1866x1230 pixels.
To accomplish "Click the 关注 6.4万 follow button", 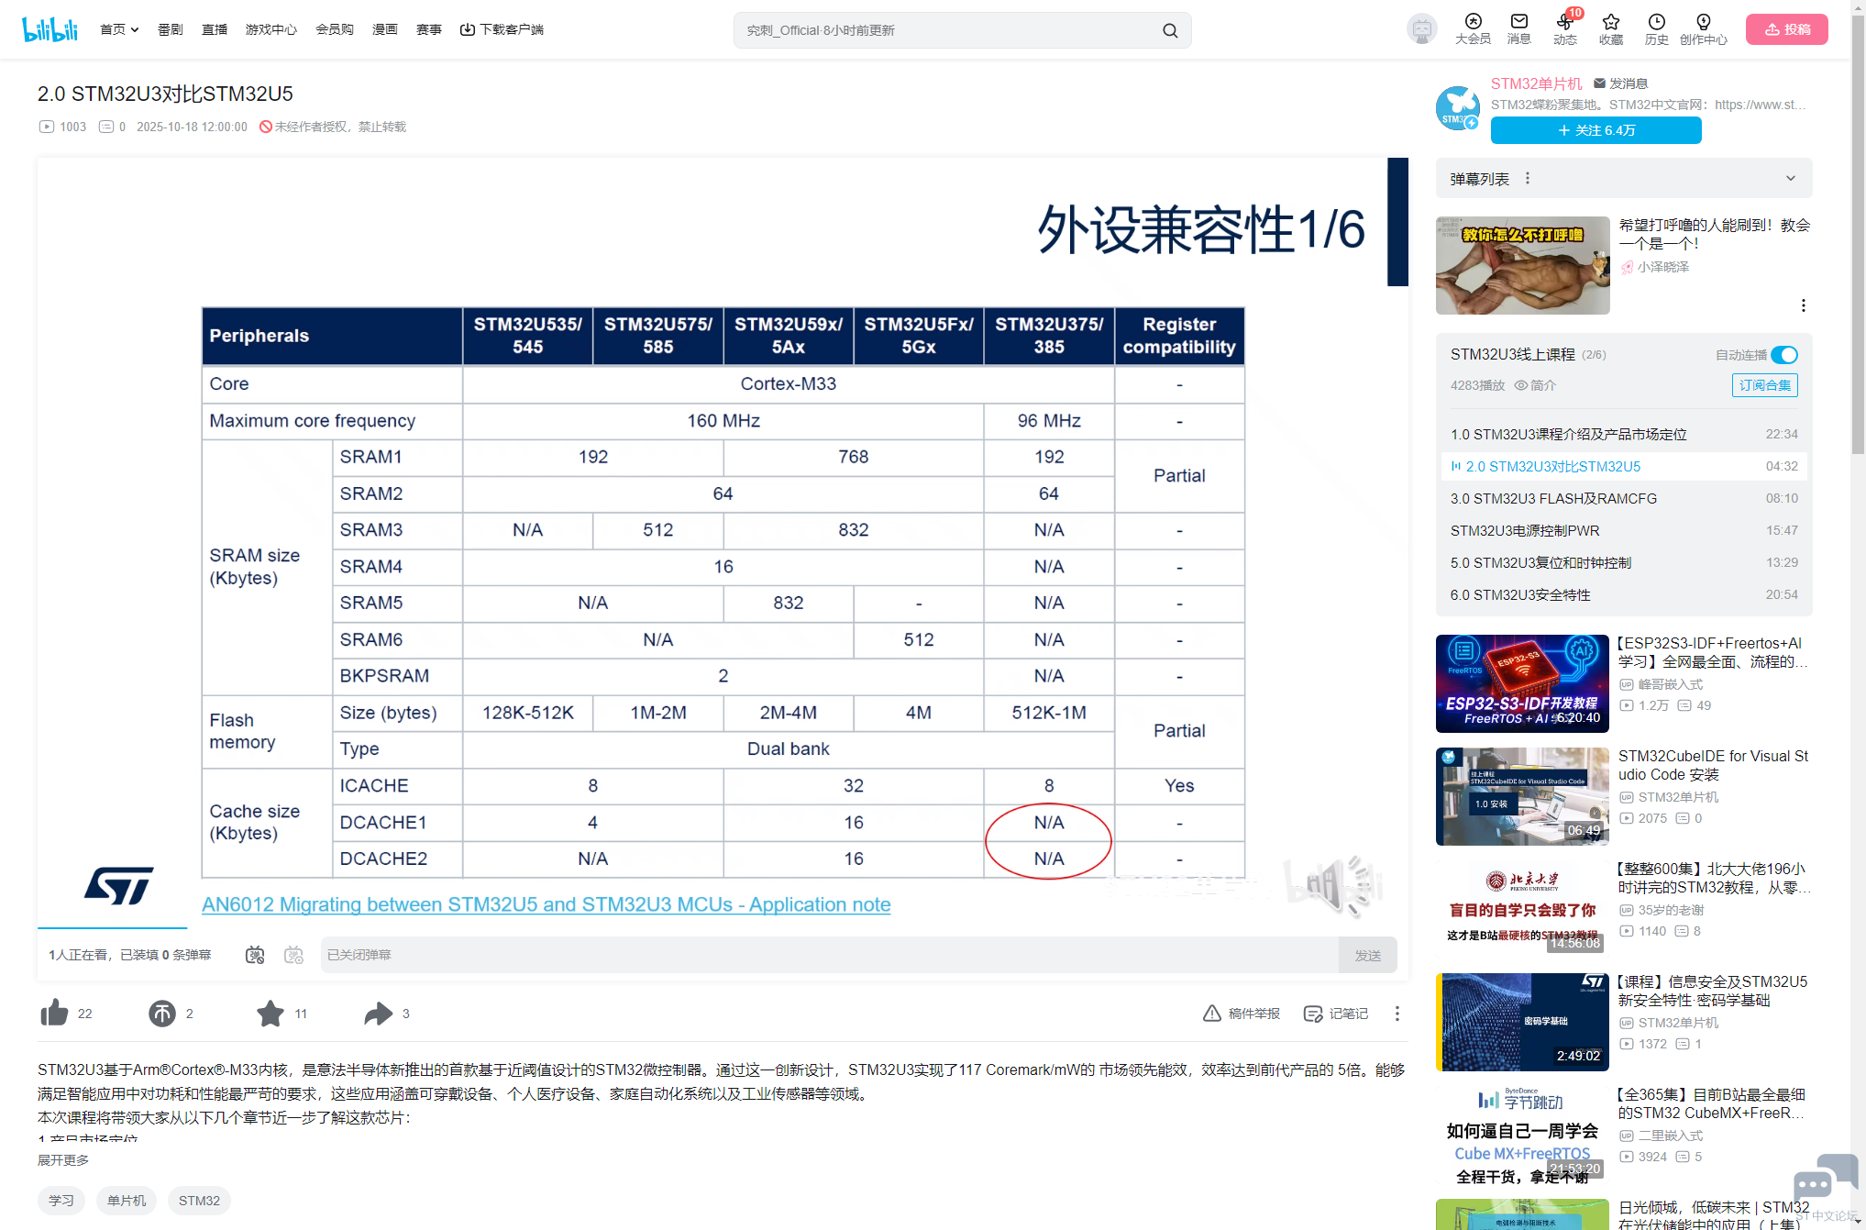I will 1595,130.
